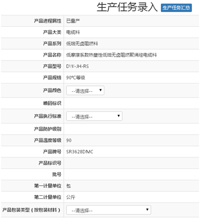The height and width of the screenshot is (219, 200).
Task: Click the 产品规格 value 90℃等级
Action: coord(76,77)
